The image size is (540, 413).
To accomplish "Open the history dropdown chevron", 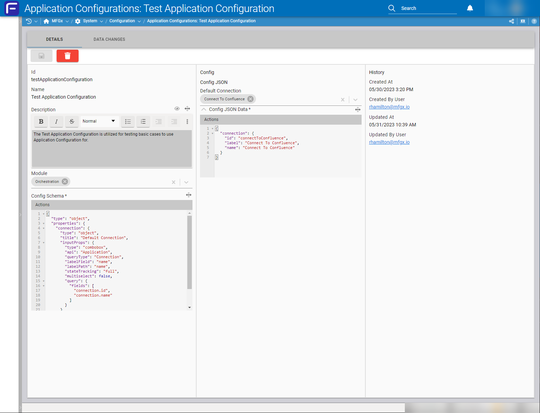I will (36, 21).
